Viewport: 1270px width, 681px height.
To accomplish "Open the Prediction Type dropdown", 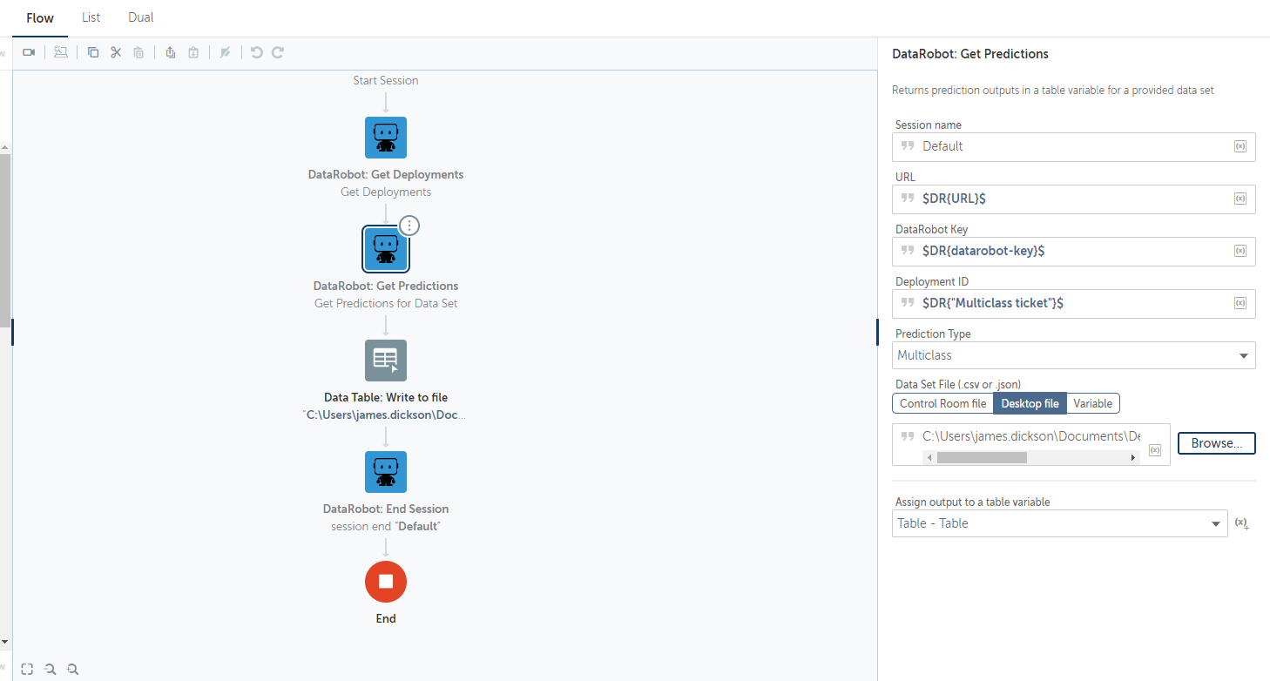I will click(1074, 355).
